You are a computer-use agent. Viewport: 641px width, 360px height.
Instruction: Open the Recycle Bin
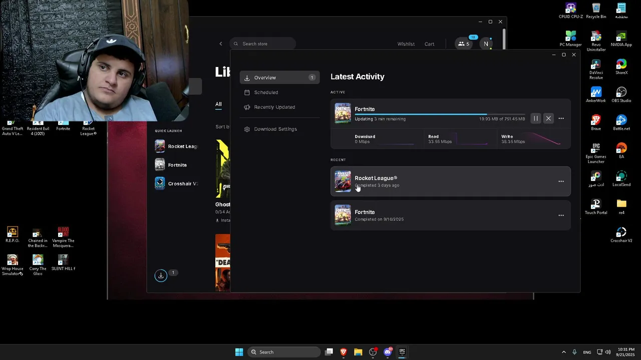click(x=596, y=10)
